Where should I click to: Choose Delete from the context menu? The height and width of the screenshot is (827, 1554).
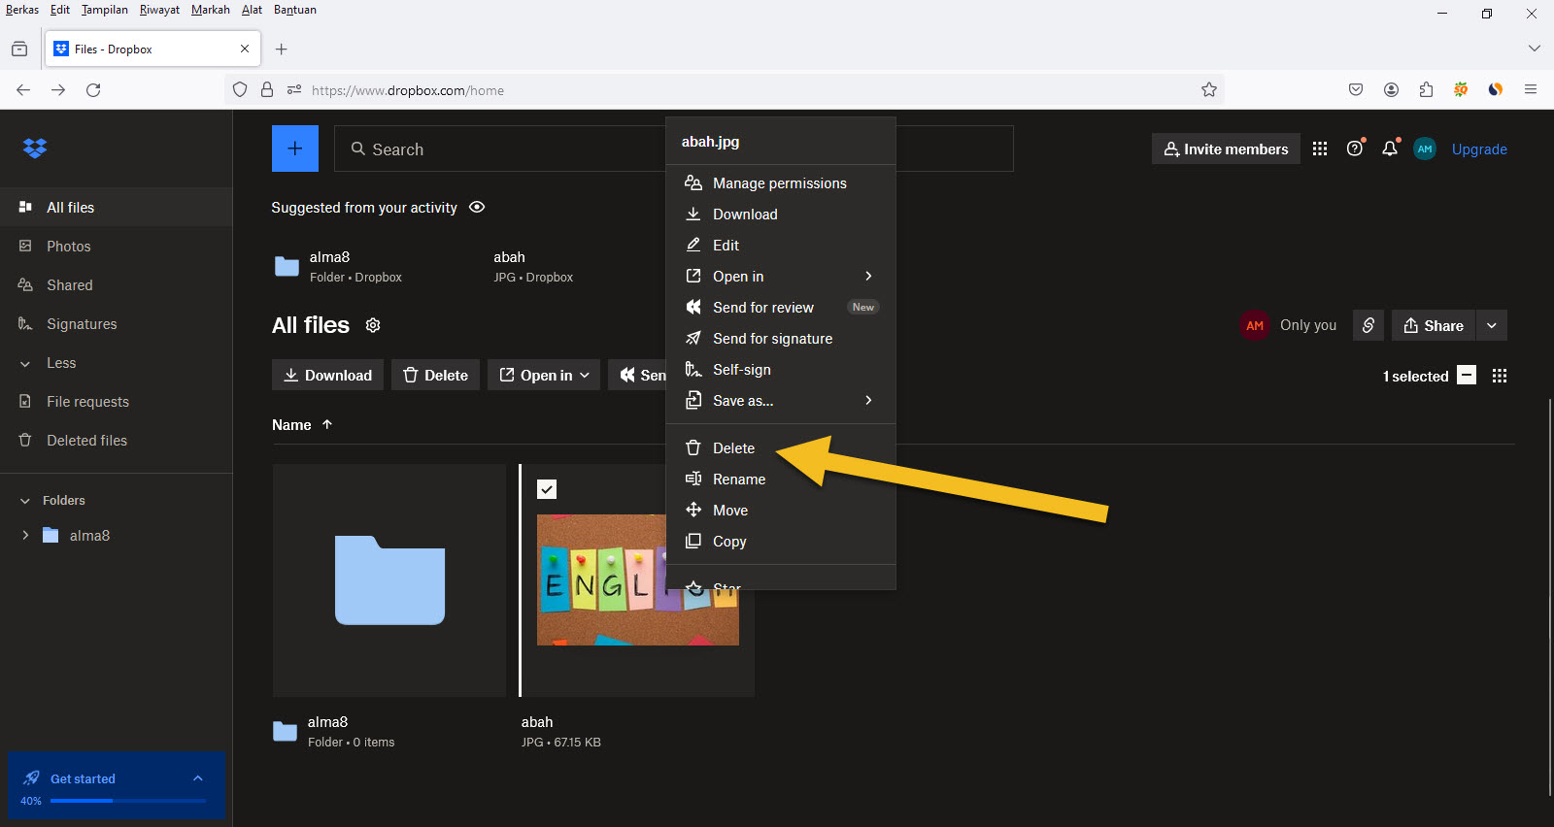733,448
